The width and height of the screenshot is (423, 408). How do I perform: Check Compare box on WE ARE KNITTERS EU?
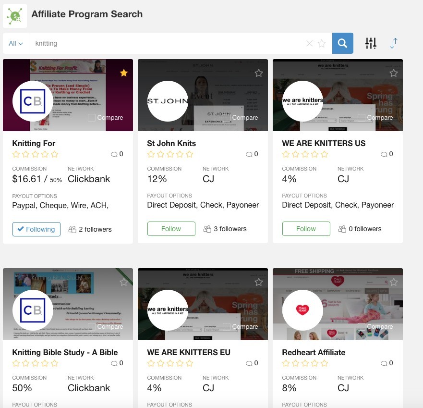(x=227, y=326)
